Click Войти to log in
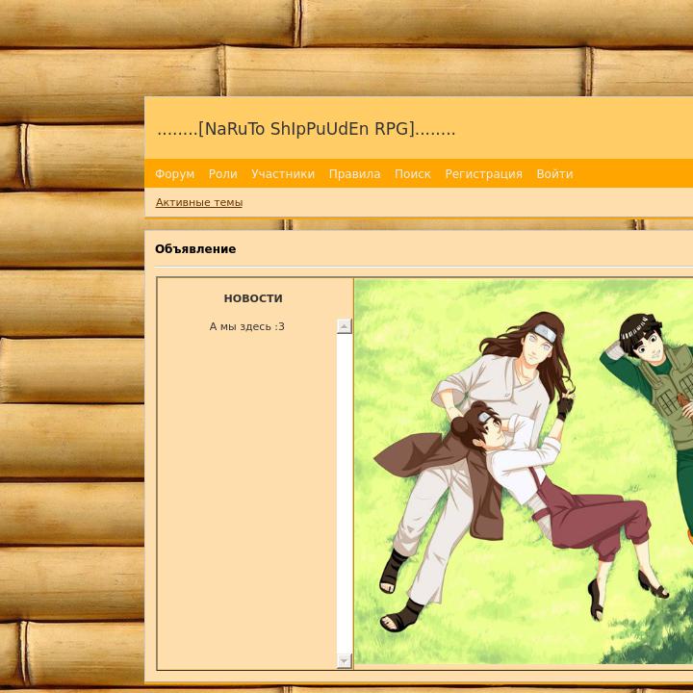The height and width of the screenshot is (693, 693). coord(554,173)
